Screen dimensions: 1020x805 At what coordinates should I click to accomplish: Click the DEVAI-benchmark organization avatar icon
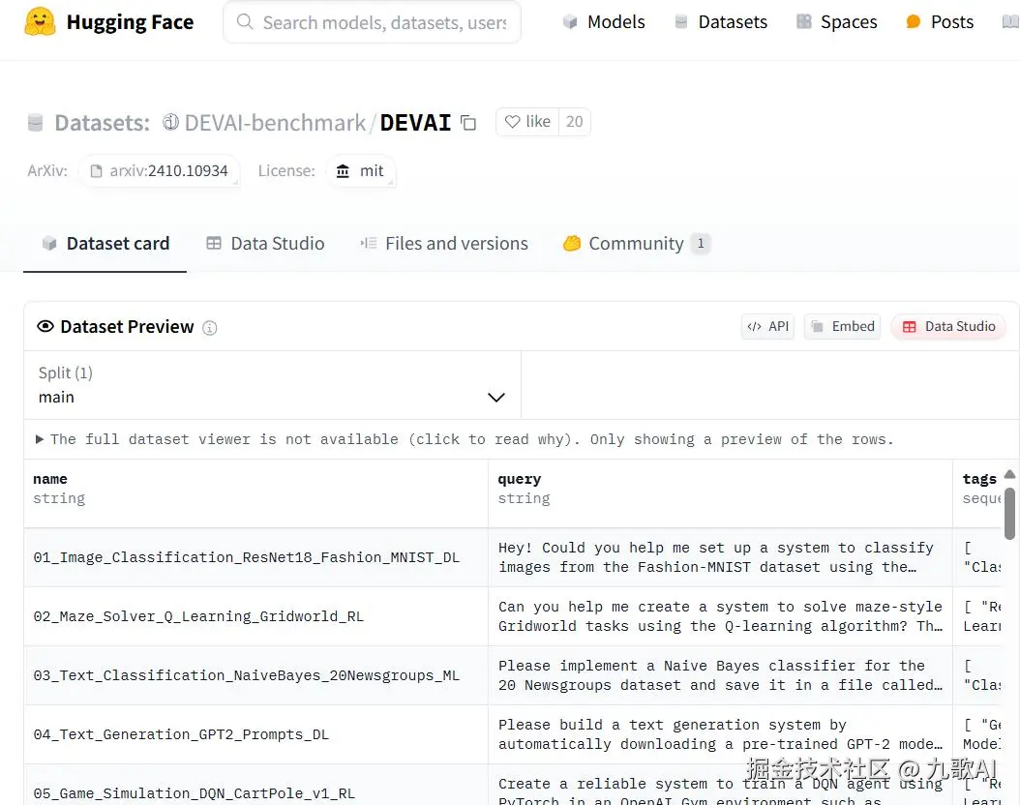(170, 122)
